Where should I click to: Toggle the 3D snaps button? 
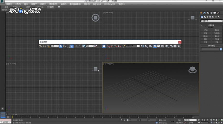pos(108,46)
